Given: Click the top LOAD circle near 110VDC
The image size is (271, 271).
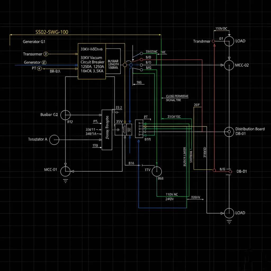Looking at the screenshot, I should (x=229, y=41).
